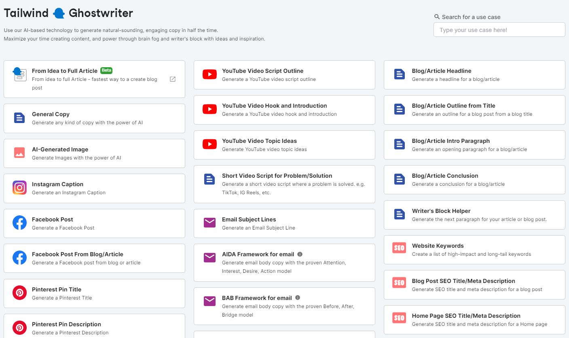Open the Pinterest Pin Description heading
Image resolution: width=569 pixels, height=338 pixels.
[67, 324]
